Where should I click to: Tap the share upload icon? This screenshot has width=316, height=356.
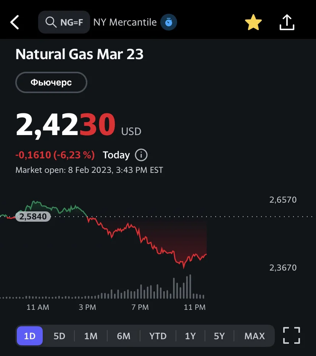tap(287, 22)
